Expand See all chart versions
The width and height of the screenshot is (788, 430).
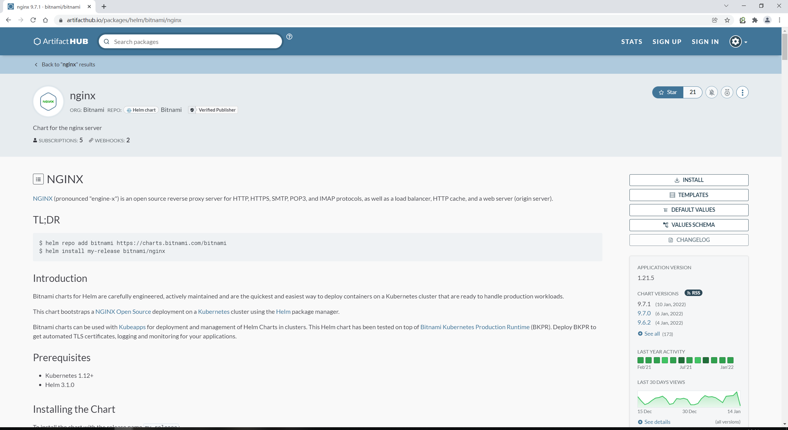coord(652,334)
